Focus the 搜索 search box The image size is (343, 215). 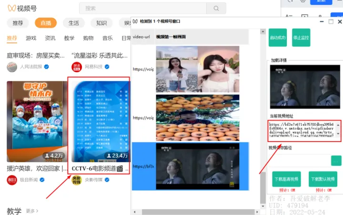[143, 8]
